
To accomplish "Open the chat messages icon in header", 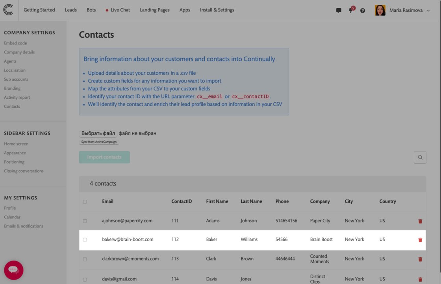I will coord(339,10).
